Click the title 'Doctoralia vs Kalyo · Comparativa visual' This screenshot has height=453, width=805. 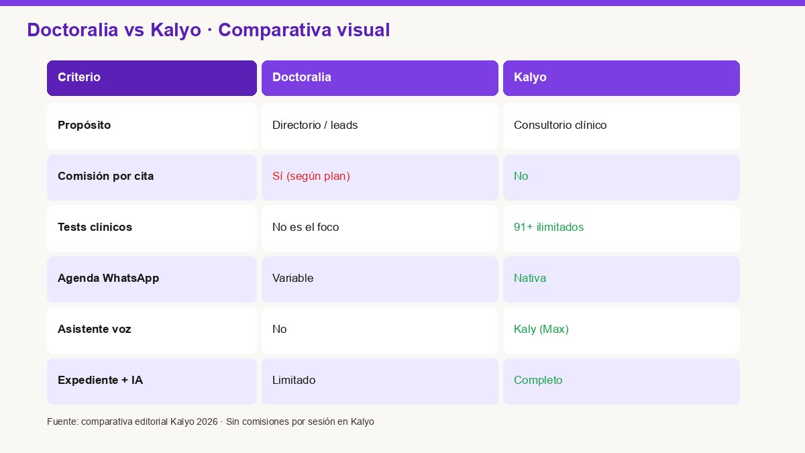(x=208, y=30)
